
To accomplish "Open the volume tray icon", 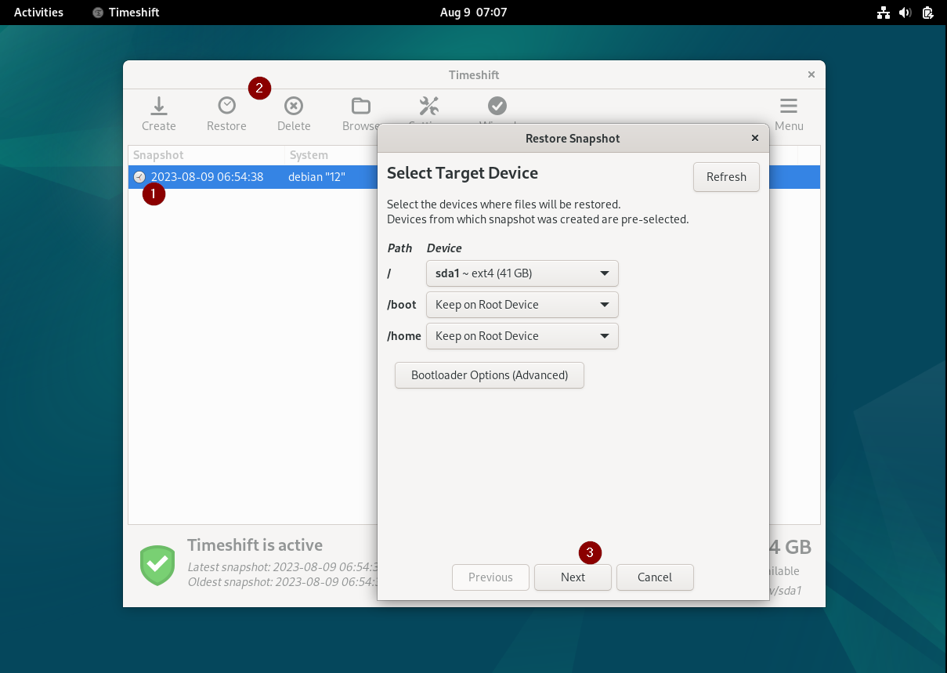I will point(905,13).
